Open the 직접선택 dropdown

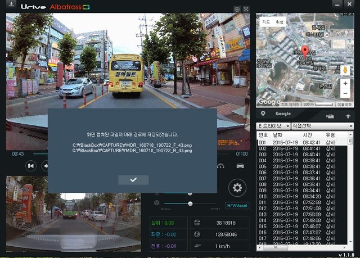(322, 126)
